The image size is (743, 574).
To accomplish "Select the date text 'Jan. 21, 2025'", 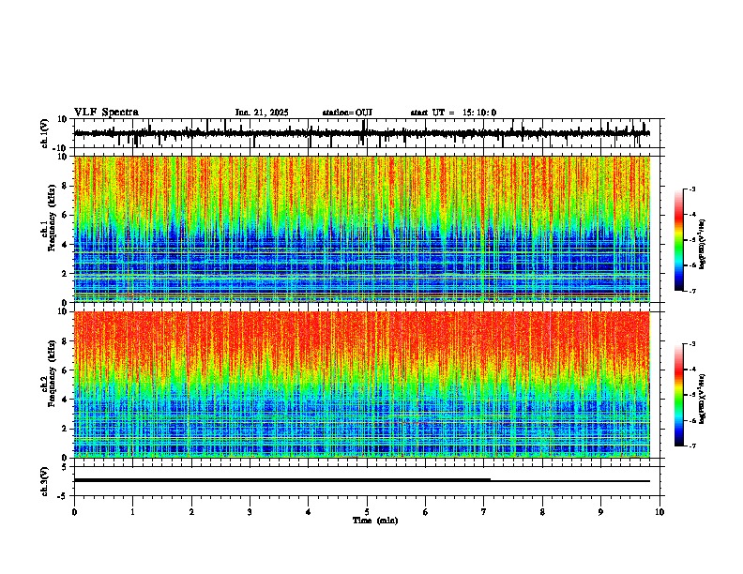I will click(262, 113).
